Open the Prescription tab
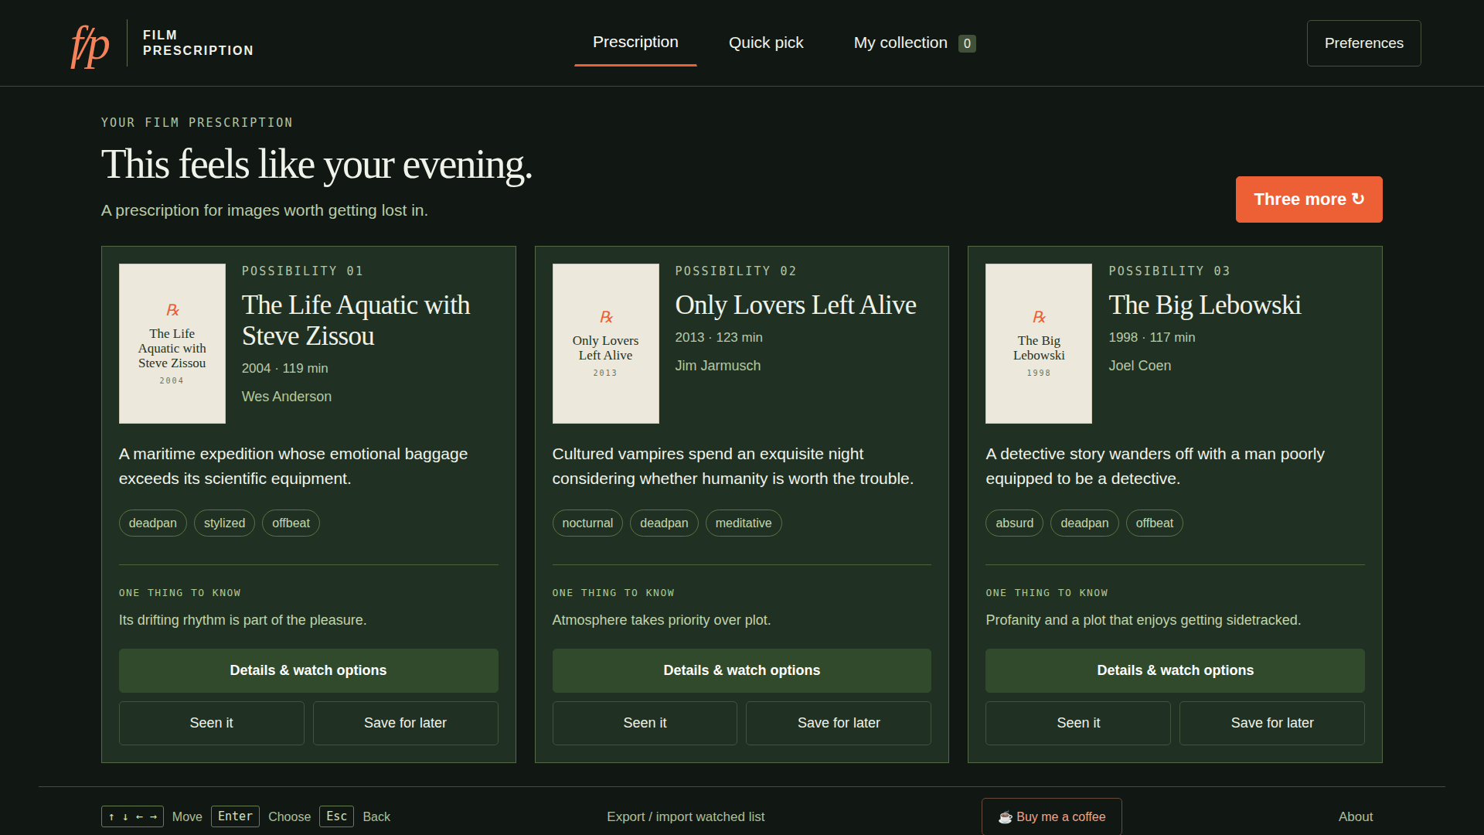The image size is (1484, 835). click(635, 43)
